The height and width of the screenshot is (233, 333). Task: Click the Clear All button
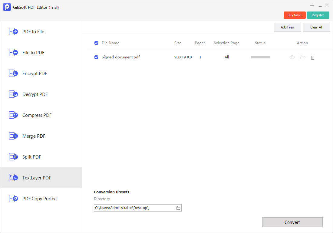(x=316, y=27)
